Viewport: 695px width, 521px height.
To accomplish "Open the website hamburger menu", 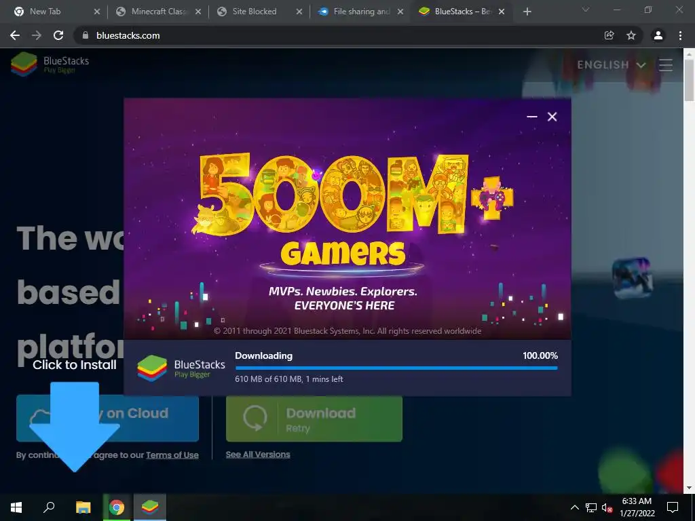I will [666, 65].
